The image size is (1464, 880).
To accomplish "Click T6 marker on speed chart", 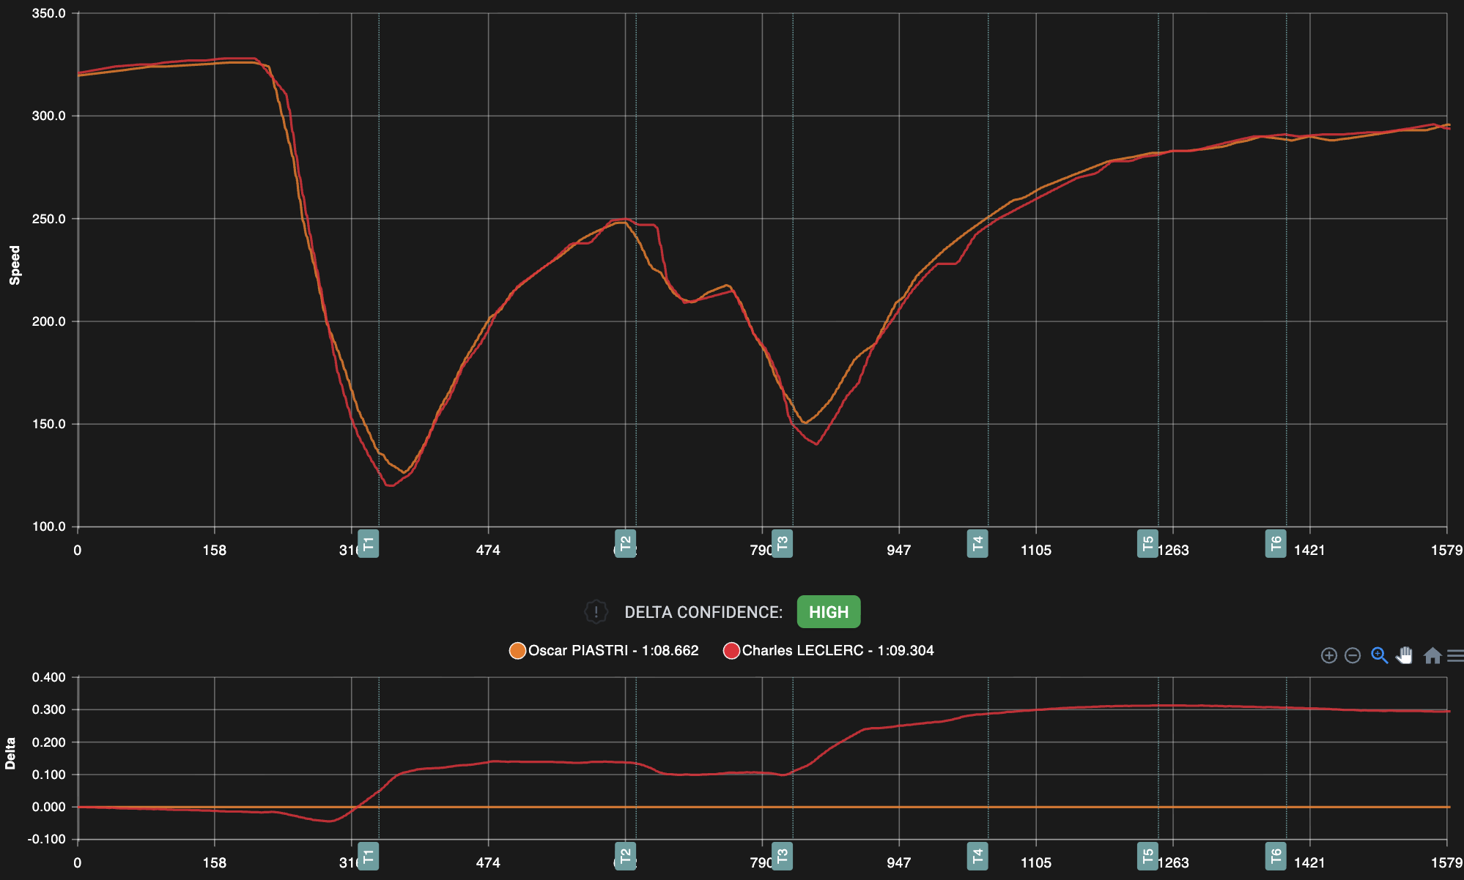I will [x=1276, y=543].
